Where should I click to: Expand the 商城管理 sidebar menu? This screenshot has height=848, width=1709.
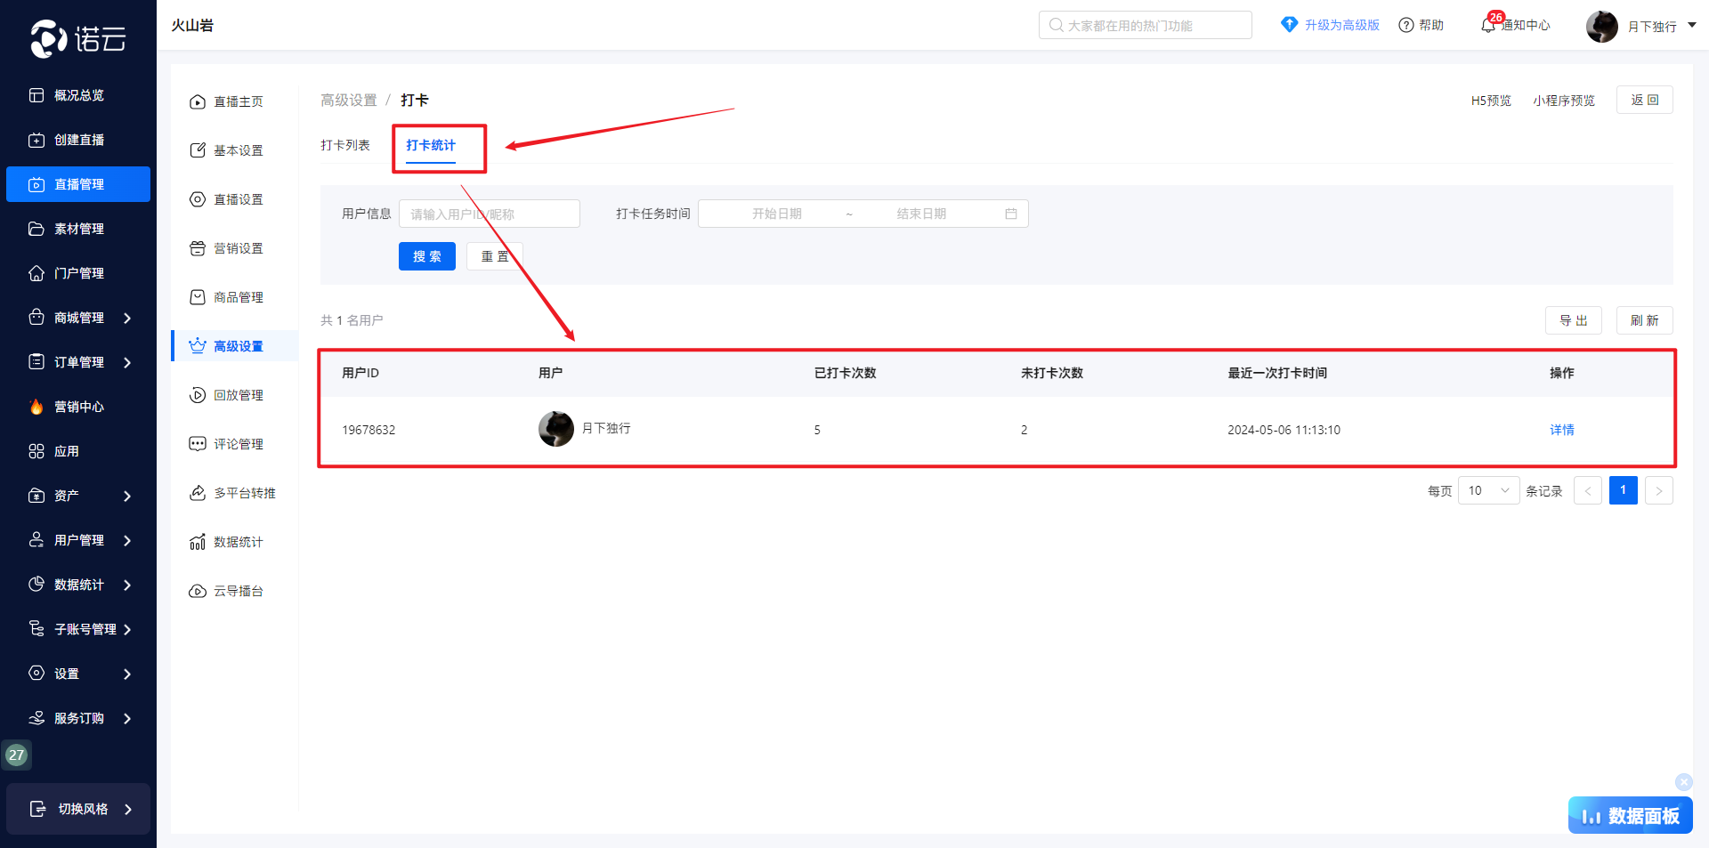click(126, 318)
